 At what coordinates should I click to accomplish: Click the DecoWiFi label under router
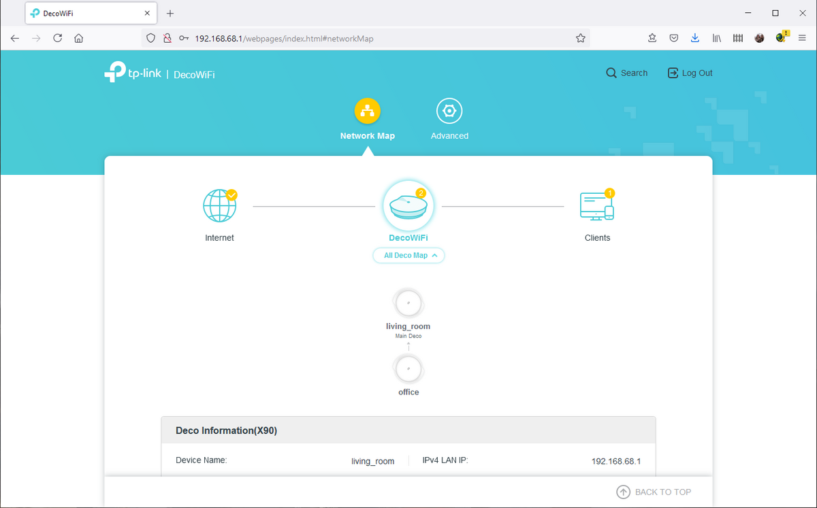[x=408, y=238]
